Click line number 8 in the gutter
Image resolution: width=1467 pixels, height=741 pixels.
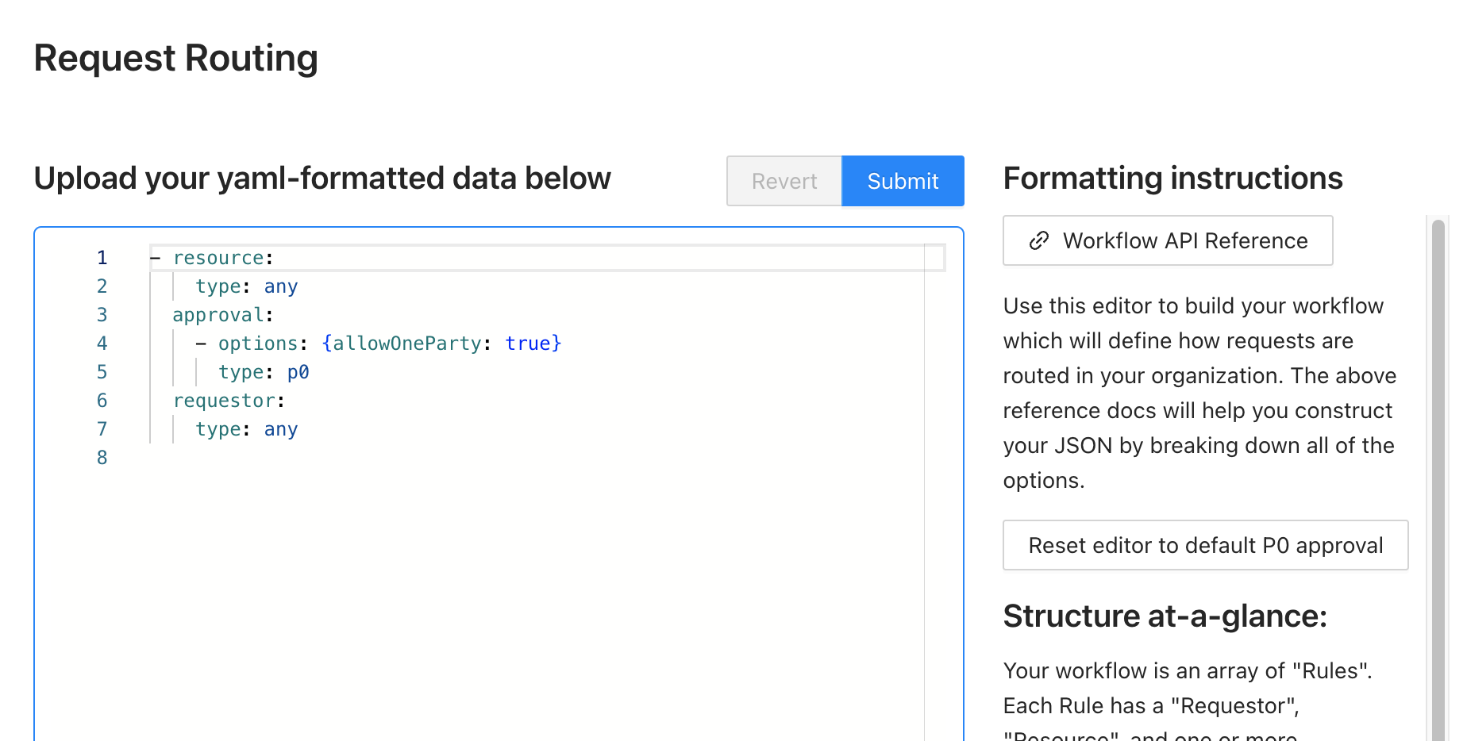coord(102,458)
